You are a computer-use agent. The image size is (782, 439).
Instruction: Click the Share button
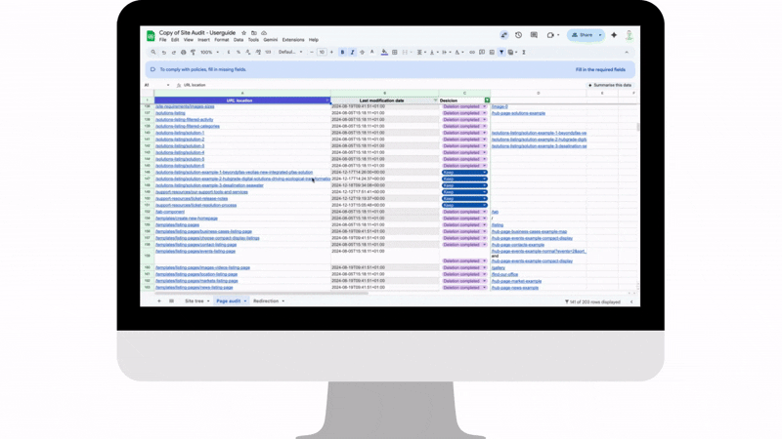coord(583,35)
